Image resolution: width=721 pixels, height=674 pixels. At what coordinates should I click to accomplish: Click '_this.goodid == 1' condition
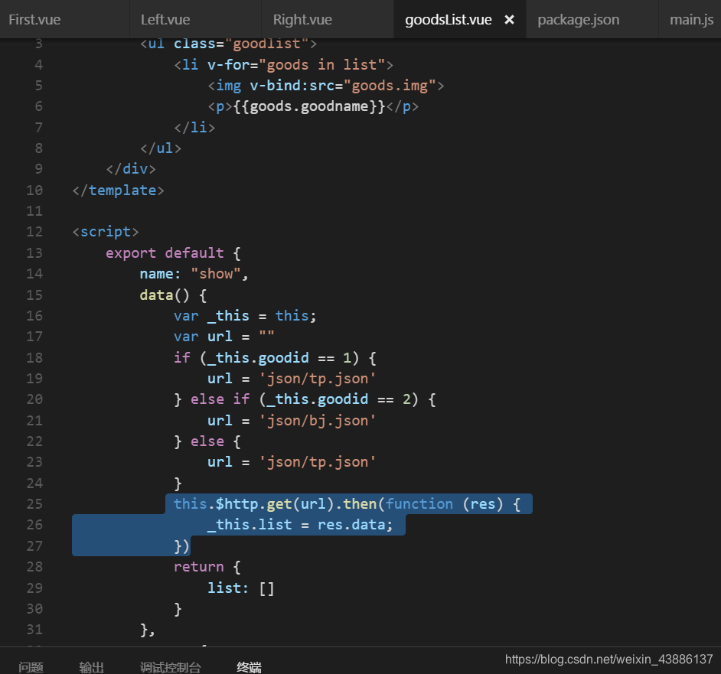pos(279,358)
